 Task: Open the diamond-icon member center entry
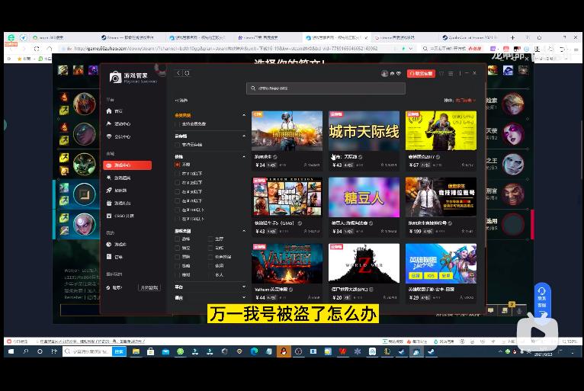pyautogui.click(x=118, y=136)
